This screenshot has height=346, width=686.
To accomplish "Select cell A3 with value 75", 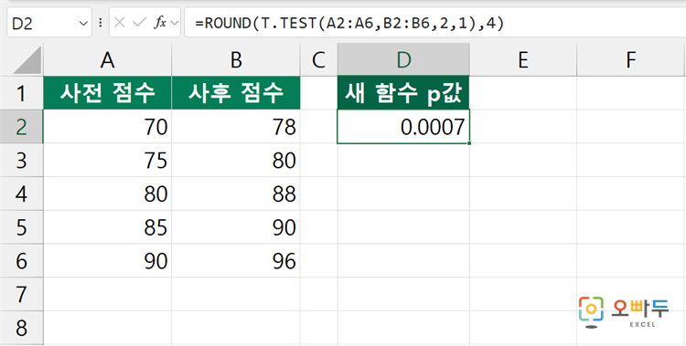I will (107, 161).
